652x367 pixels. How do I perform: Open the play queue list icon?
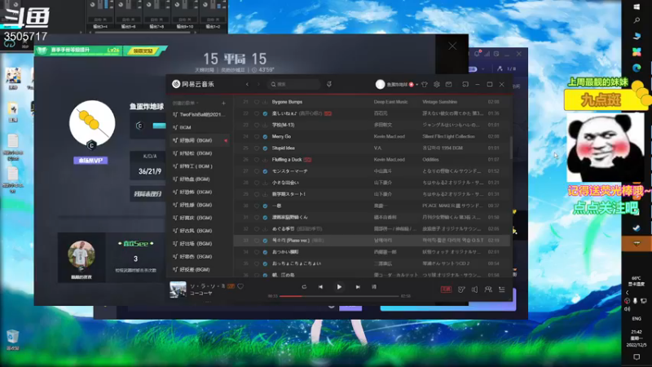coord(502,290)
